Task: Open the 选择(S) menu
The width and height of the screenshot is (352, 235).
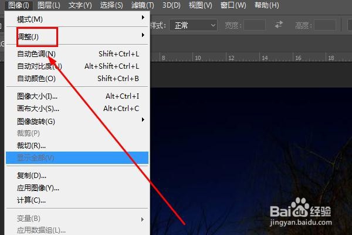Action: pyautogui.click(x=111, y=5)
